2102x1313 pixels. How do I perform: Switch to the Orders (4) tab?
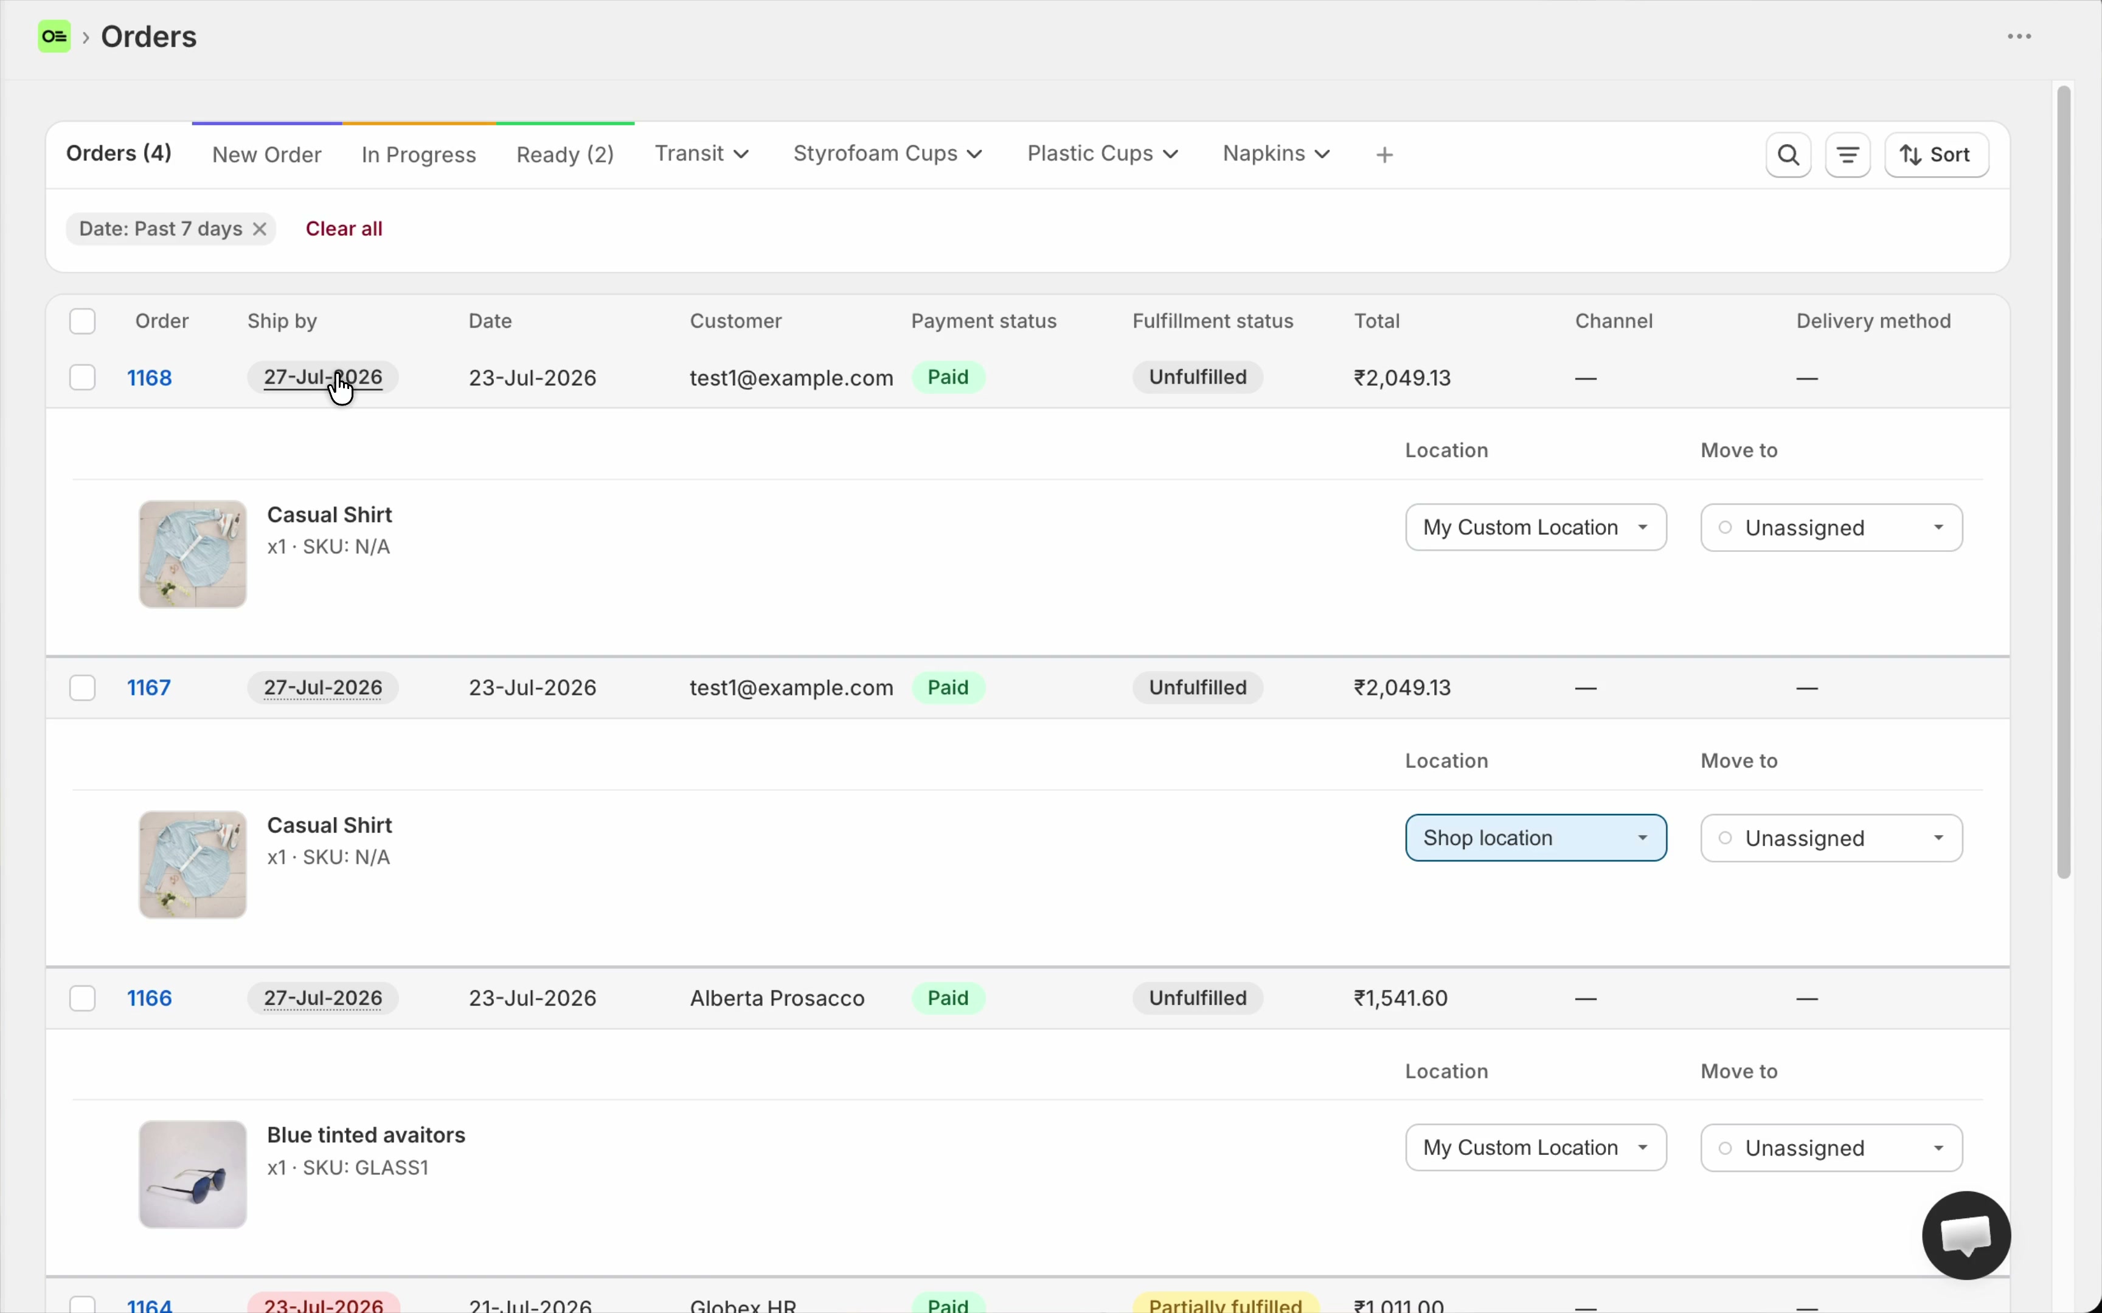(119, 154)
